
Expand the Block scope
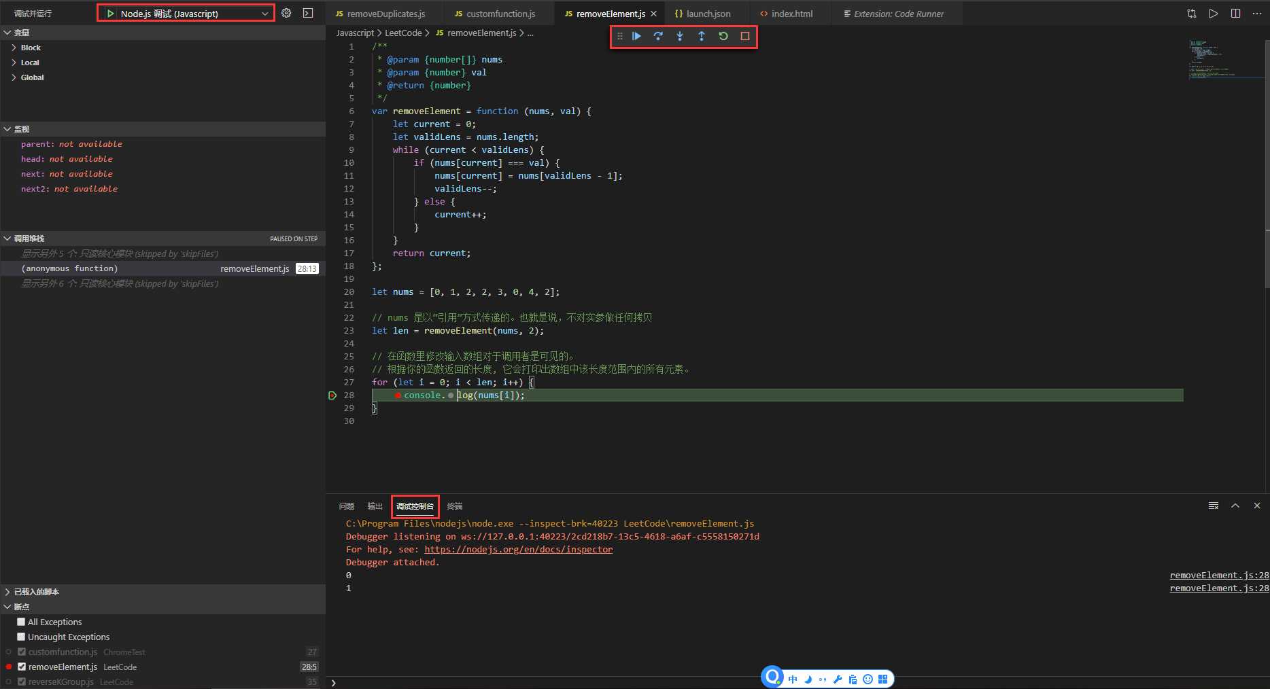point(163,48)
